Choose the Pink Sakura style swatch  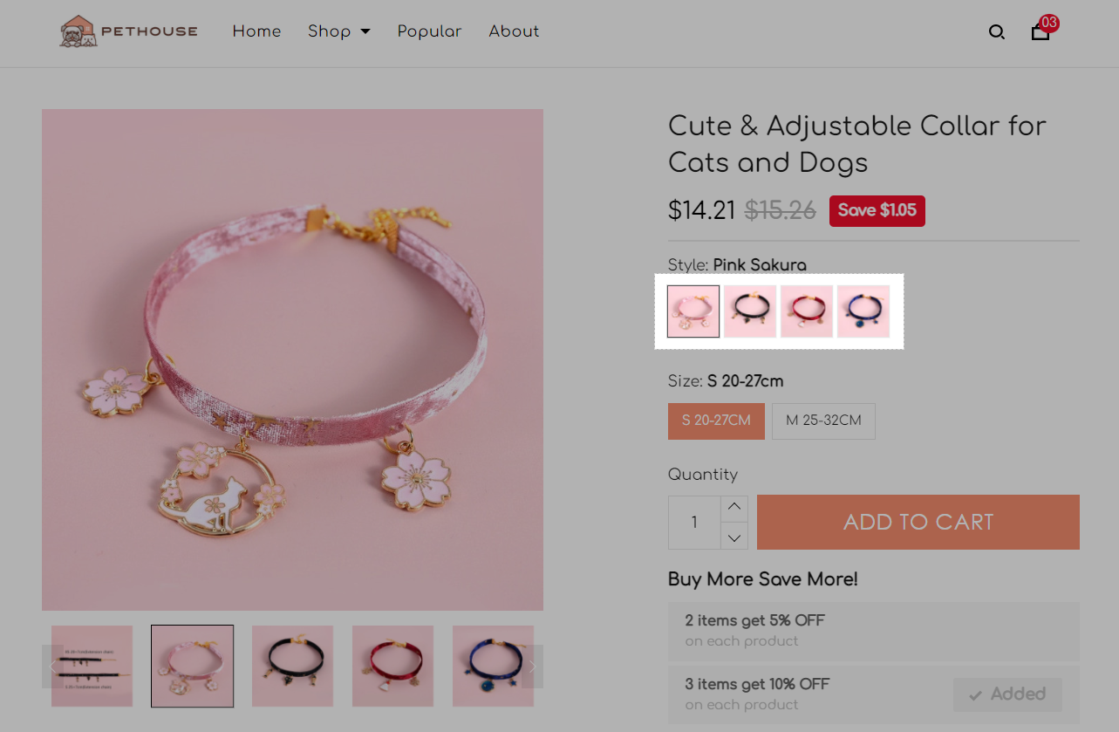693,311
